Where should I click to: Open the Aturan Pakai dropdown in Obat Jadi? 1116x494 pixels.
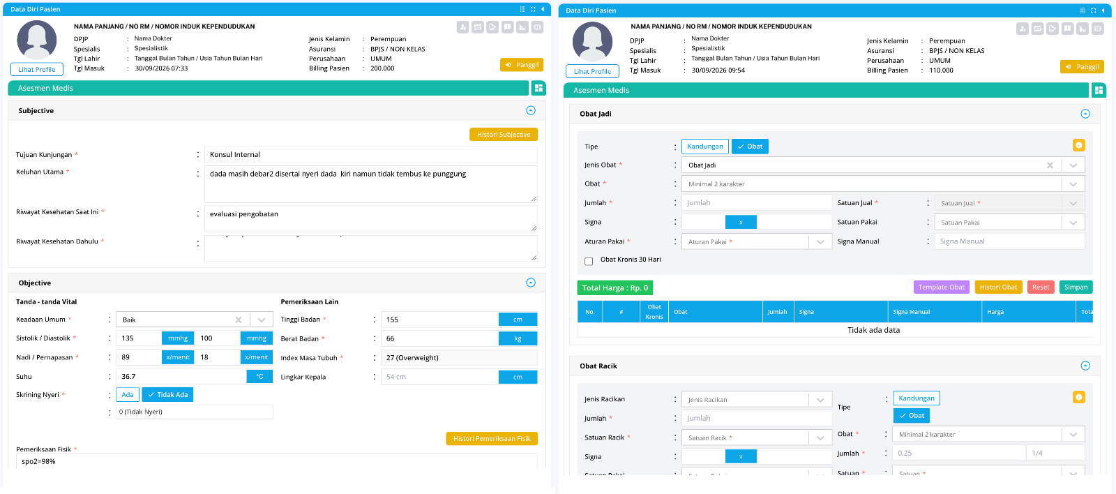click(821, 241)
